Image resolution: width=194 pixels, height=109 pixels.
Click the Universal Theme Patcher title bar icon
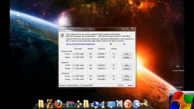(x=60, y=29)
